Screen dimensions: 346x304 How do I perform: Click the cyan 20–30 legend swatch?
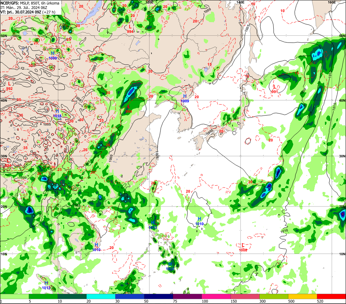(101, 296)
